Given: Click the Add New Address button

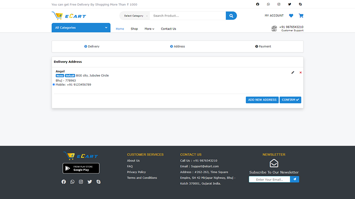Looking at the screenshot, I should [x=262, y=100].
